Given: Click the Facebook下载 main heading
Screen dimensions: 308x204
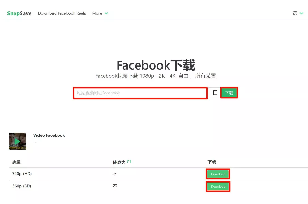Looking at the screenshot, I should coord(156,65).
